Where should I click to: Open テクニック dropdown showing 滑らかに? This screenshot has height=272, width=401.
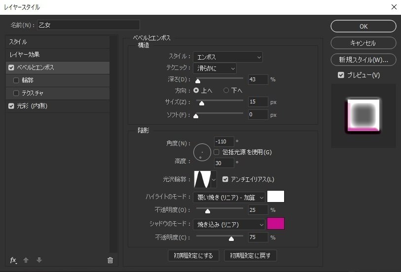click(x=215, y=68)
